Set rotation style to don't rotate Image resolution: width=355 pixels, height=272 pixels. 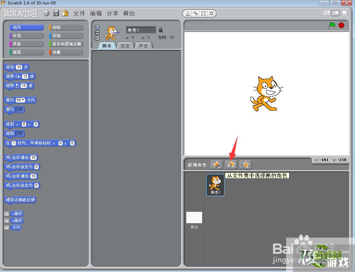[97, 38]
